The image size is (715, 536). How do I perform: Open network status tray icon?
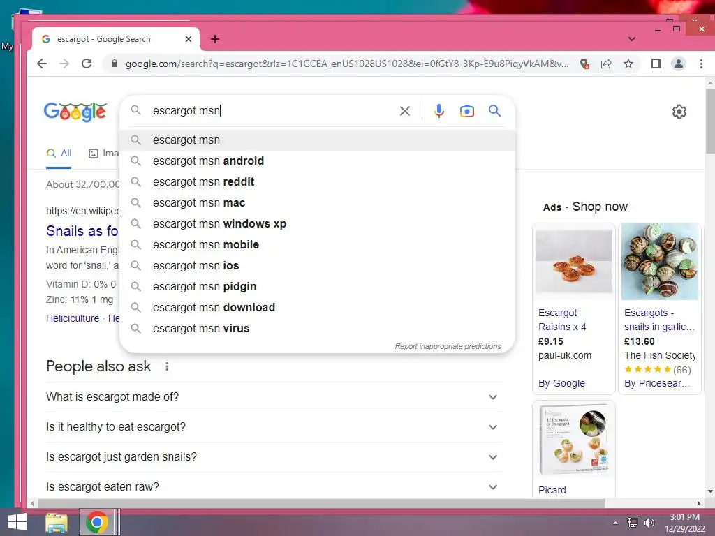[x=633, y=522]
